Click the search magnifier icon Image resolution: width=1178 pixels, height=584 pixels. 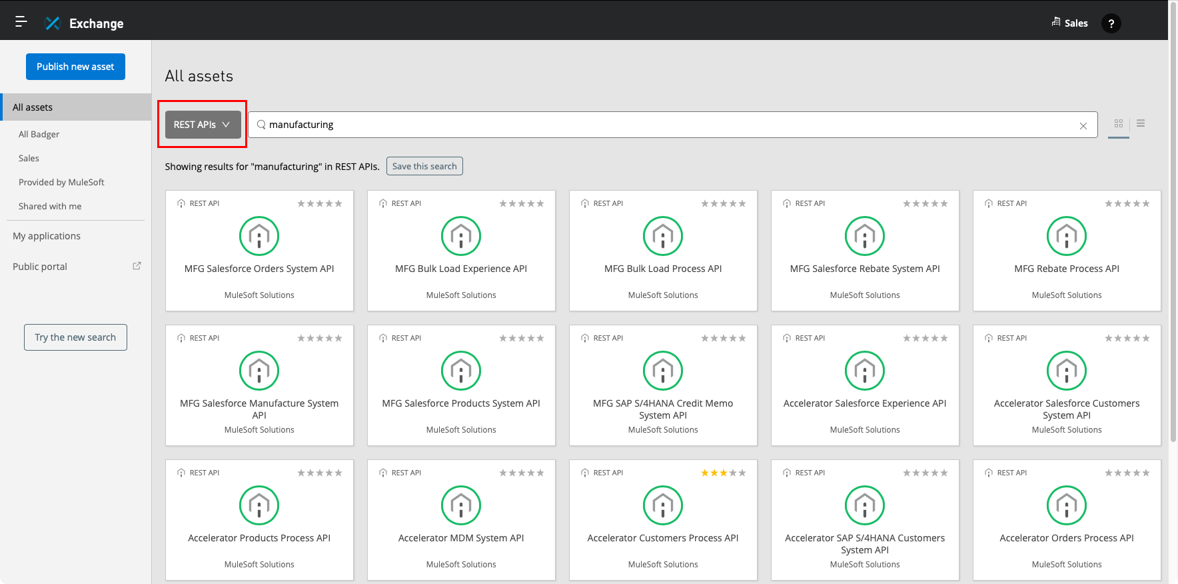click(x=261, y=125)
